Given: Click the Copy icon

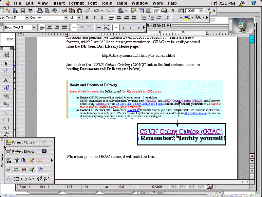Looking at the screenshot, I should click(x=72, y=11).
